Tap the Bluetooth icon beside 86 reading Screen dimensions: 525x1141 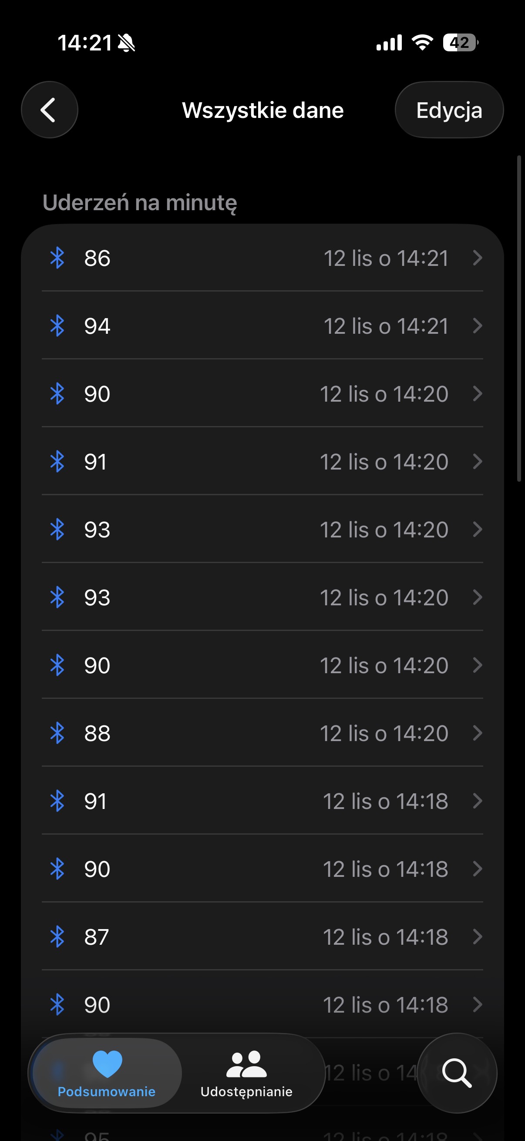[x=57, y=258]
